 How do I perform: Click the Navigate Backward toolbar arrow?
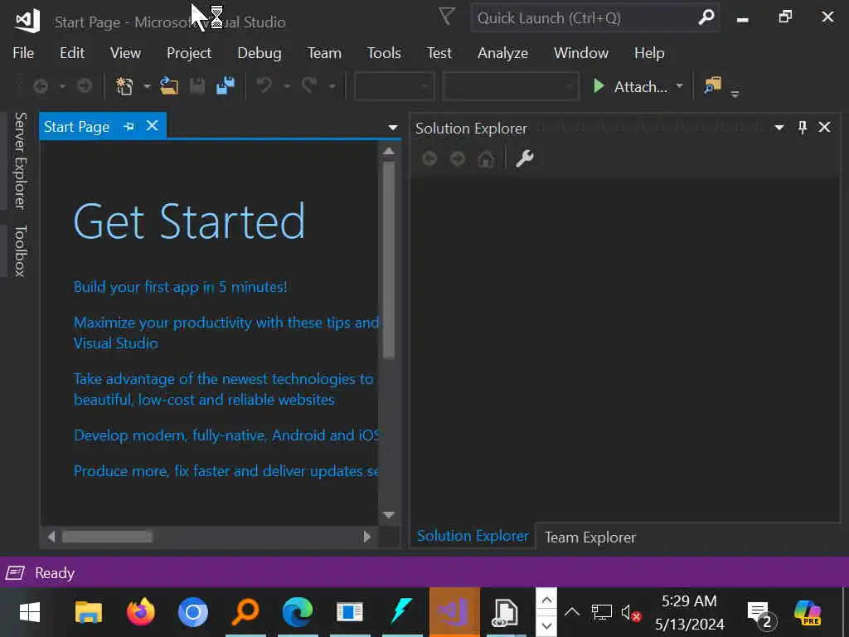click(x=41, y=86)
